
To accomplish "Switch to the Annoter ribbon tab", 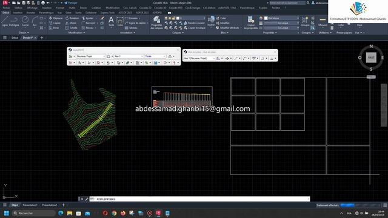I will 31,13.
